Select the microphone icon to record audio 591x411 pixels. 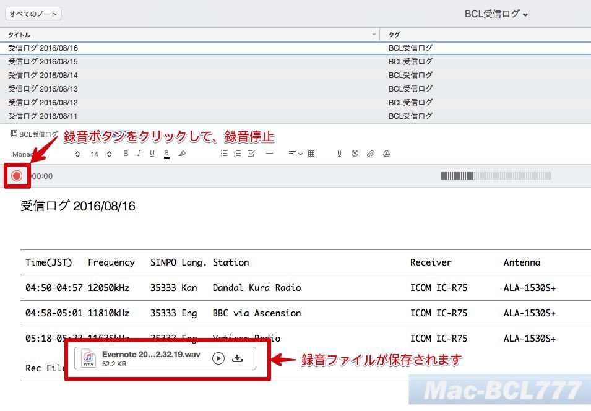click(x=339, y=154)
